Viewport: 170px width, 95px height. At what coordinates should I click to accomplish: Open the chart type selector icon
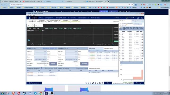(36, 25)
